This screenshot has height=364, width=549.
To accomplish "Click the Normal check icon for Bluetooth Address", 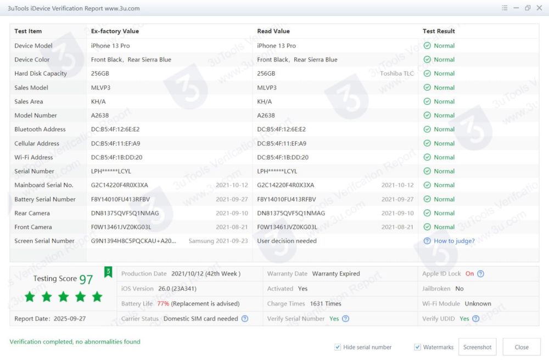I will (427, 129).
